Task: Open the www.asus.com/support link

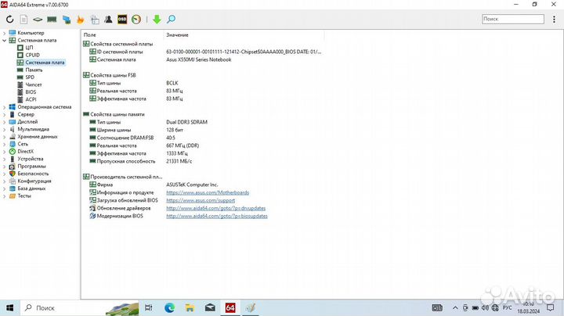Action: pos(201,200)
